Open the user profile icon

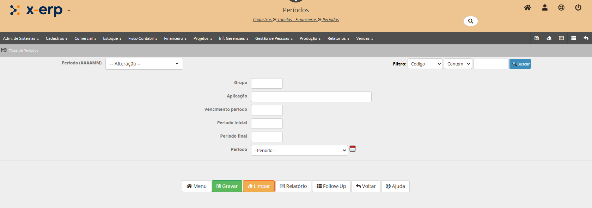pos(544,8)
